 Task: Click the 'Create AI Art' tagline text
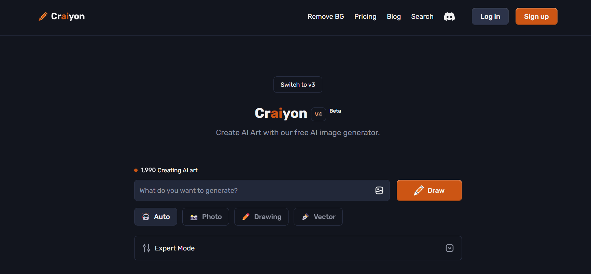tap(298, 132)
